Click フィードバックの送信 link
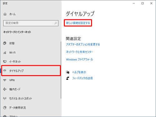156x117 pixels. point(82,78)
